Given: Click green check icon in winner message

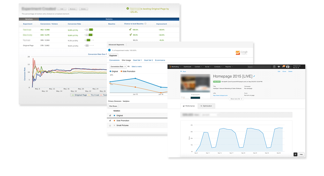Looking at the screenshot, I should click(x=128, y=8).
